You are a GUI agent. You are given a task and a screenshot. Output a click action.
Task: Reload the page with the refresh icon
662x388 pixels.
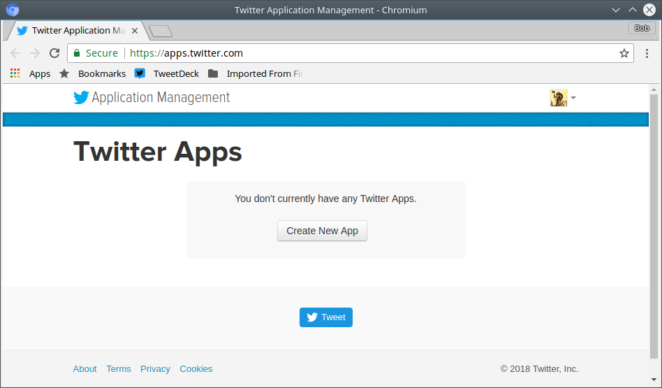click(54, 53)
